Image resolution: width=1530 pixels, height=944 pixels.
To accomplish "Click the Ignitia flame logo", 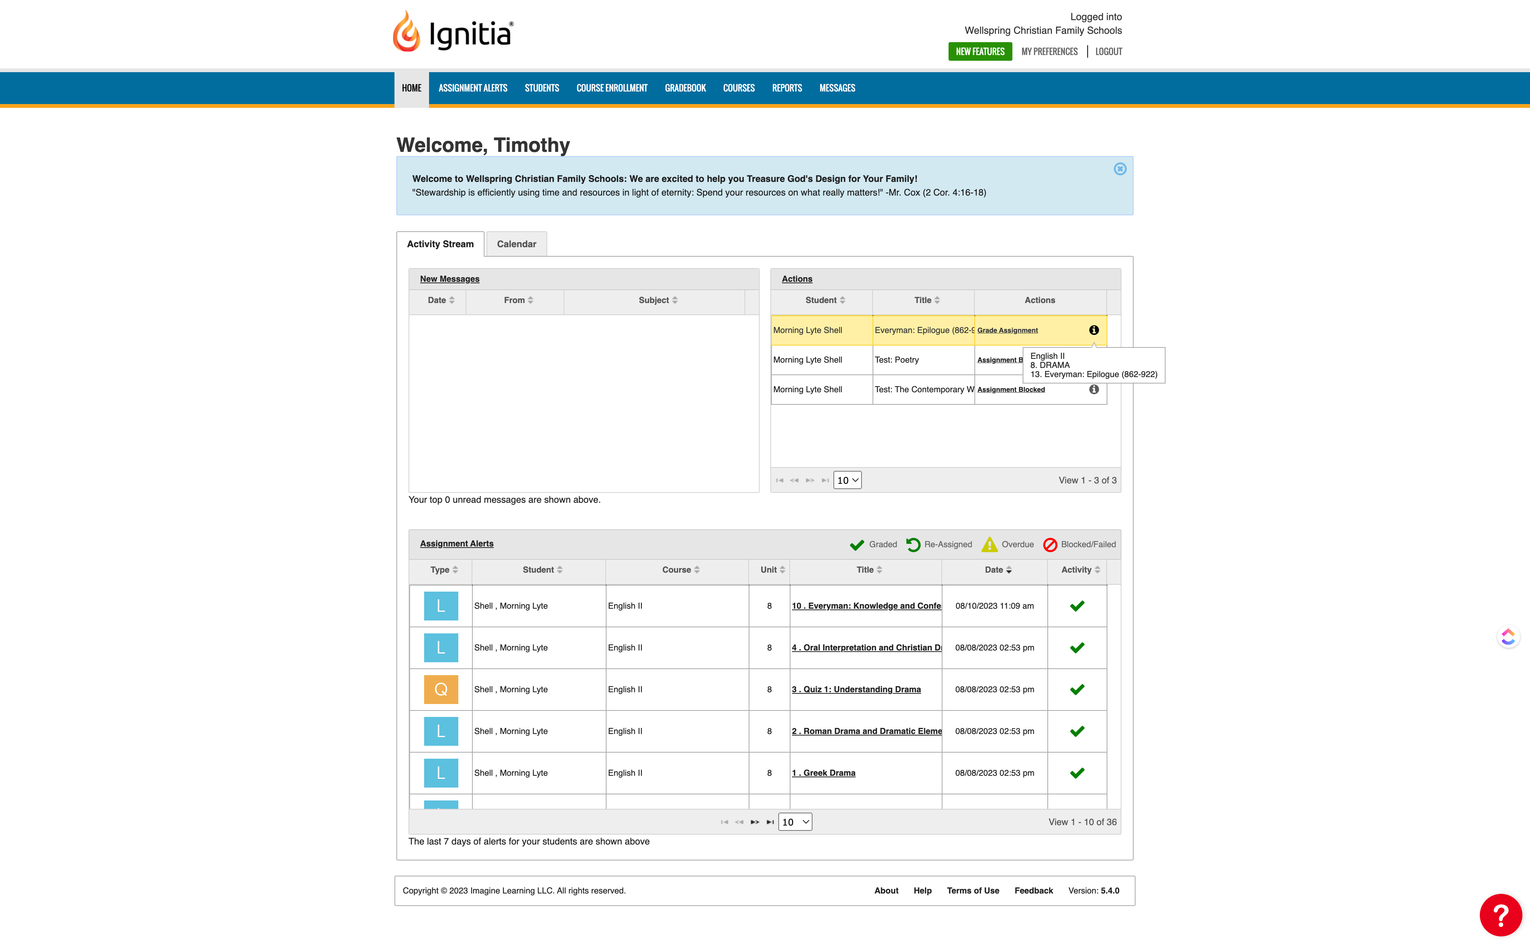I will coord(407,31).
